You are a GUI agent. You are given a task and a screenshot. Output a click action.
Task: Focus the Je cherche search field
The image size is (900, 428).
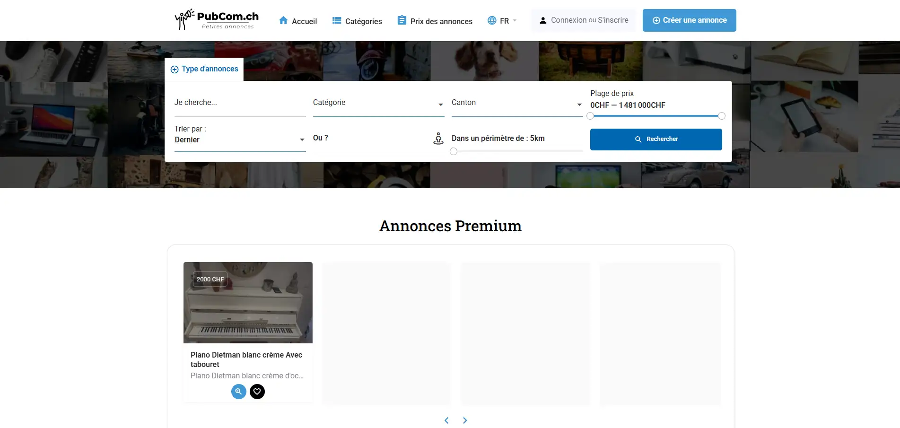(x=240, y=103)
